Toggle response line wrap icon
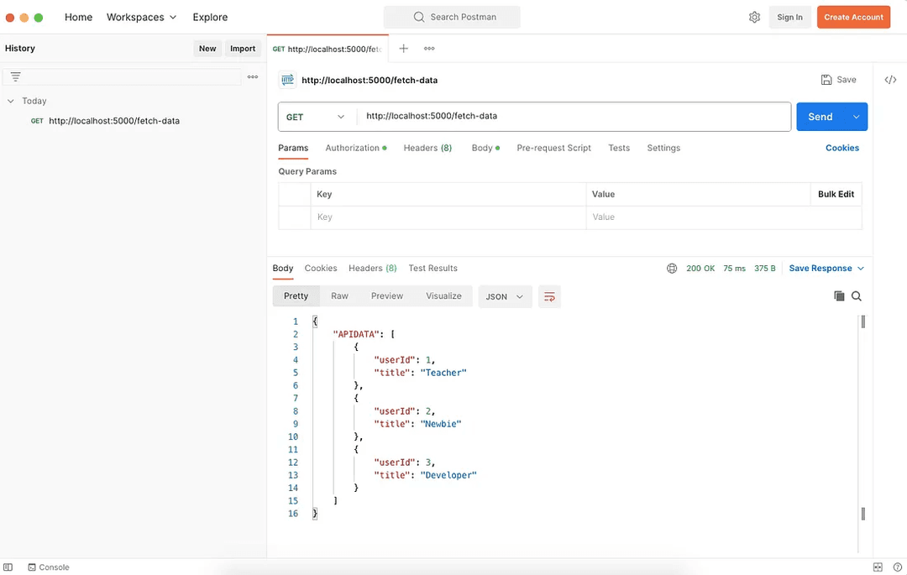The height and width of the screenshot is (575, 907). point(549,296)
